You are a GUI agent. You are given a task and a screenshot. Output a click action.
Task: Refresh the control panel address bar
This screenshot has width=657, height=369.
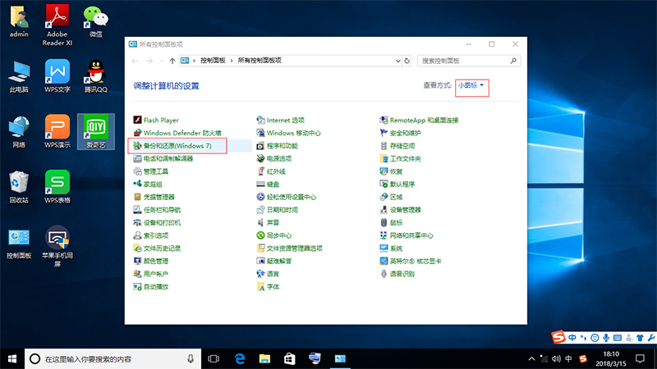[x=407, y=61]
